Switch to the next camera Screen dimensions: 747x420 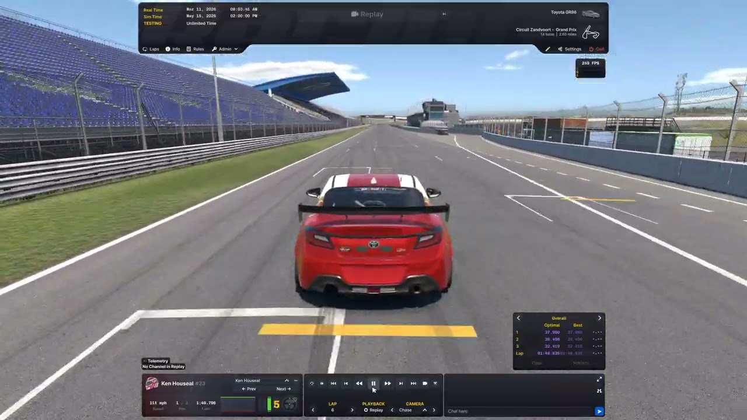coord(434,410)
